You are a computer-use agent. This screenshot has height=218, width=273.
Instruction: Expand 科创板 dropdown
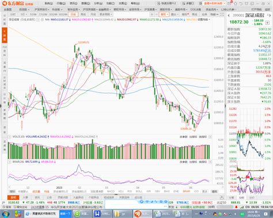point(56,9)
